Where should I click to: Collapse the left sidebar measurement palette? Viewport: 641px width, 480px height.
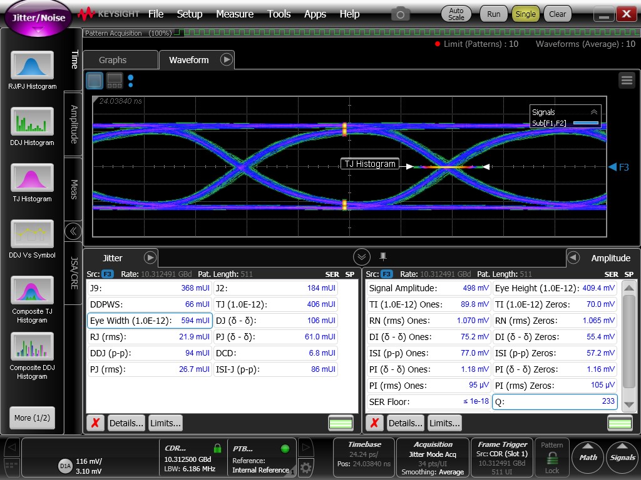pos(73,231)
